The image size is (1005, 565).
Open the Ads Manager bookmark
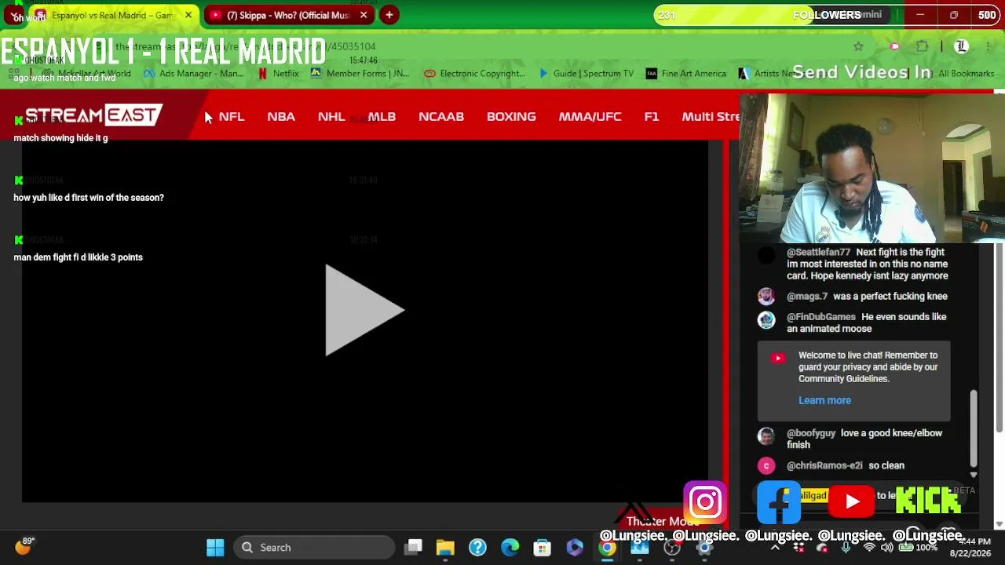point(194,74)
